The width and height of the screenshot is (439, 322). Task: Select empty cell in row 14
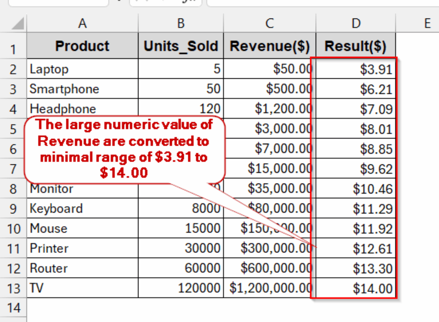[82, 308]
